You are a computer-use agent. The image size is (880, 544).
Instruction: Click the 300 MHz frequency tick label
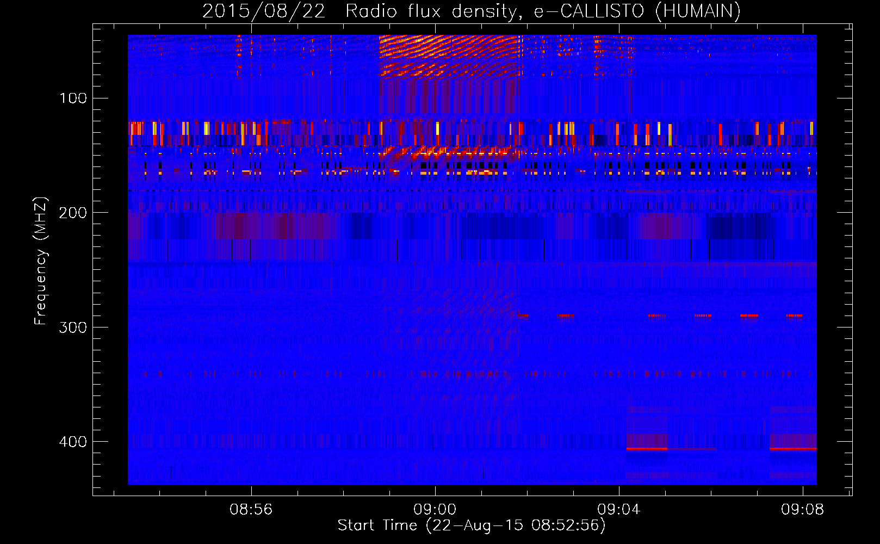(73, 327)
